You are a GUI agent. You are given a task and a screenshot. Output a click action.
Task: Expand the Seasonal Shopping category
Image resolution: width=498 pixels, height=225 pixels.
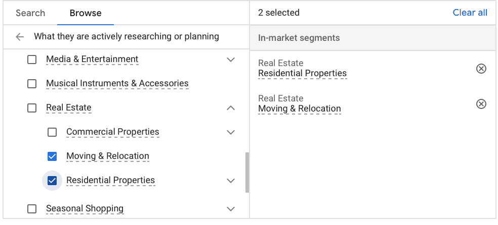point(231,209)
